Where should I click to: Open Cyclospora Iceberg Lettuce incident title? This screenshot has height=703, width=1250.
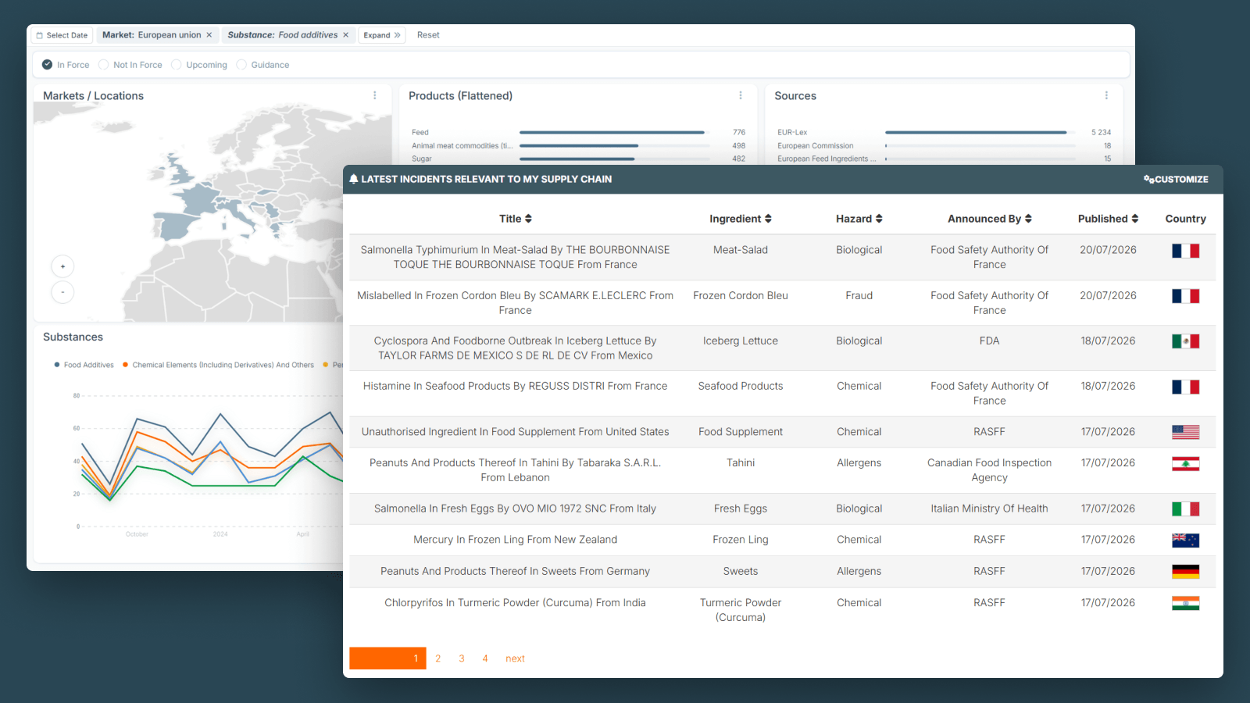[x=516, y=348]
